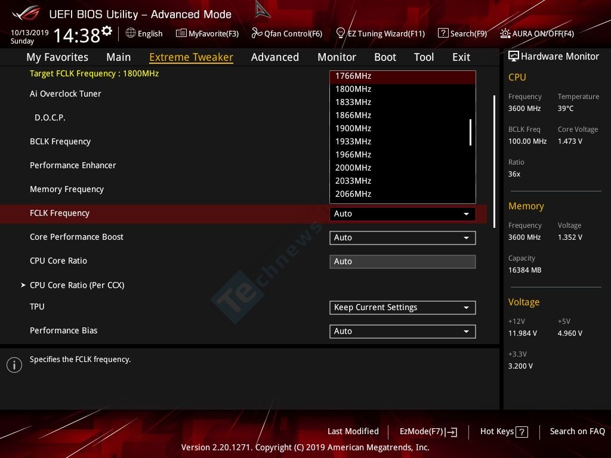Viewport: 611px width, 458px height.
Task: Click the main settings page scrollbar
Action: click(494, 161)
